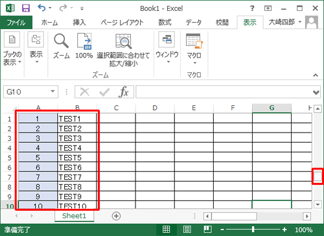Open Ribbon Display Options button

click(x=268, y=8)
